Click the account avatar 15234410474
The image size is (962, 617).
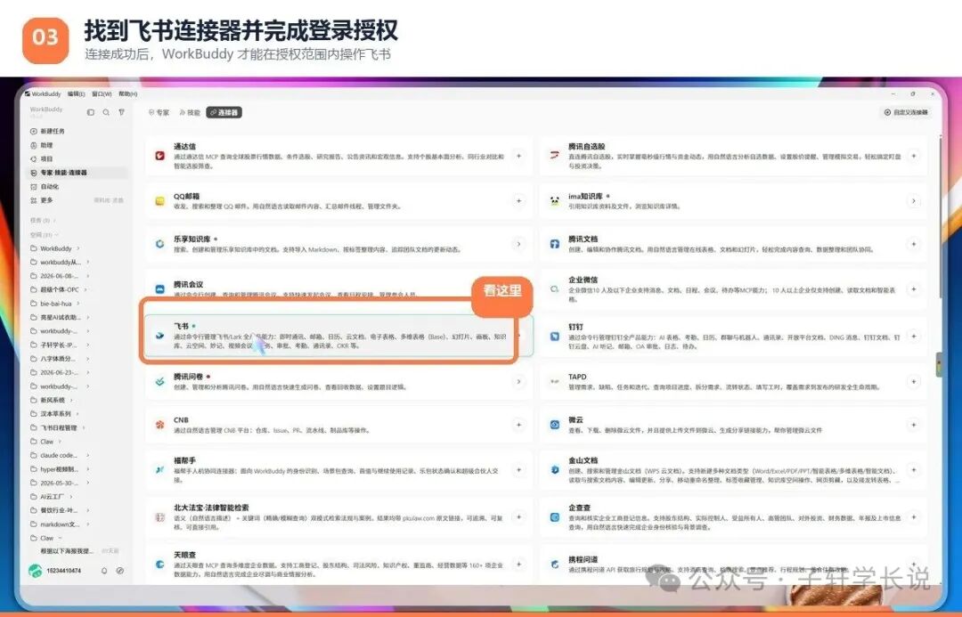35,571
